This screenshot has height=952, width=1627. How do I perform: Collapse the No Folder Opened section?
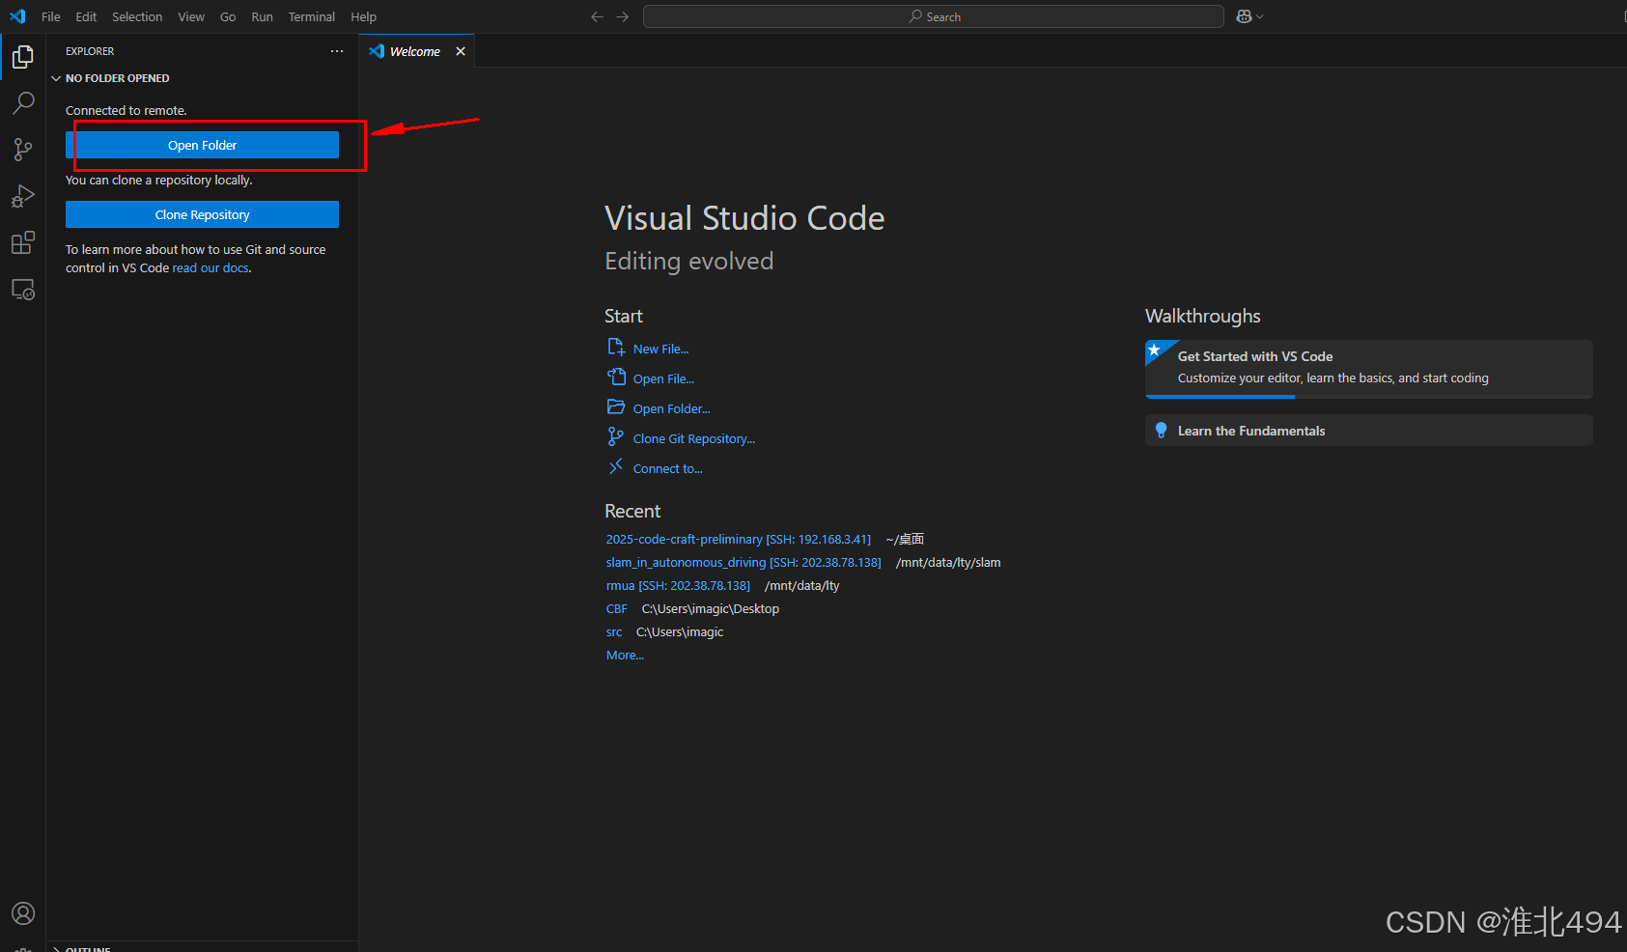202,78
